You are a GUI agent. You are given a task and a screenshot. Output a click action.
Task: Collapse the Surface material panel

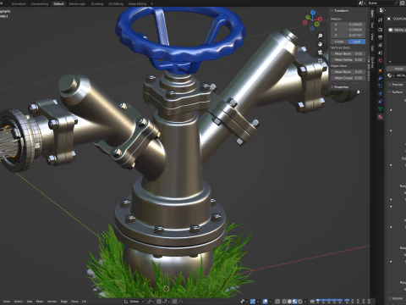pos(396,92)
